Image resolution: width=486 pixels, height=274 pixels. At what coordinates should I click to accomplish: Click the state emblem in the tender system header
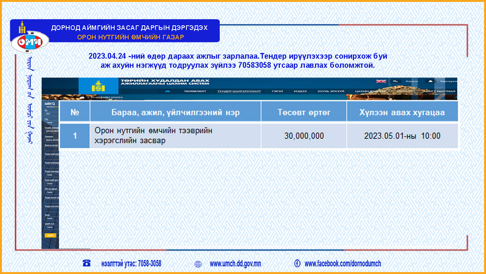coord(98,86)
